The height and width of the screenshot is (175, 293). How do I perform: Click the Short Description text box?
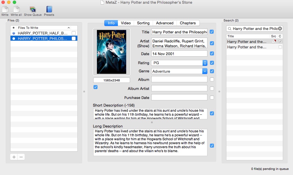pos(150,114)
